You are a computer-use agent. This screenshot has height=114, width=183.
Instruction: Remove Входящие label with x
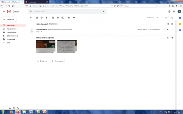point(57,24)
